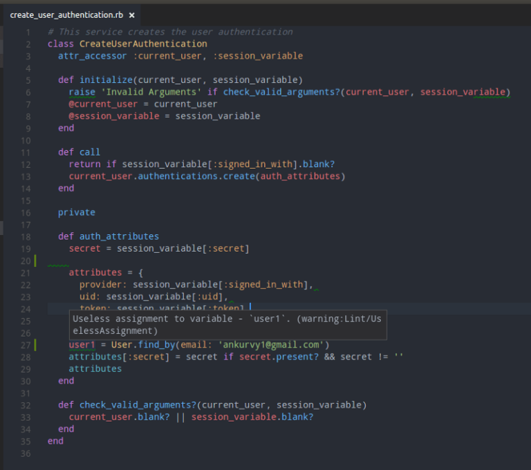The width and height of the screenshot is (531, 470).
Task: Click the email string 'ankurvy1@gmail.com'
Action: pos(271,345)
